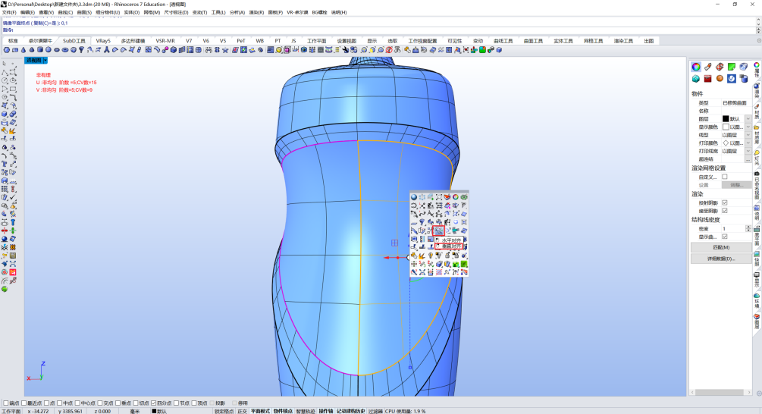Click the red-highlighted align icon in popup toolbar
This screenshot has width=762, height=414.
pos(439,231)
